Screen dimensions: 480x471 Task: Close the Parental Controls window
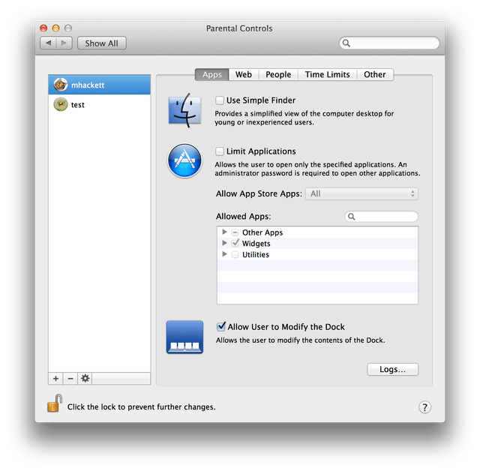pyautogui.click(x=43, y=28)
